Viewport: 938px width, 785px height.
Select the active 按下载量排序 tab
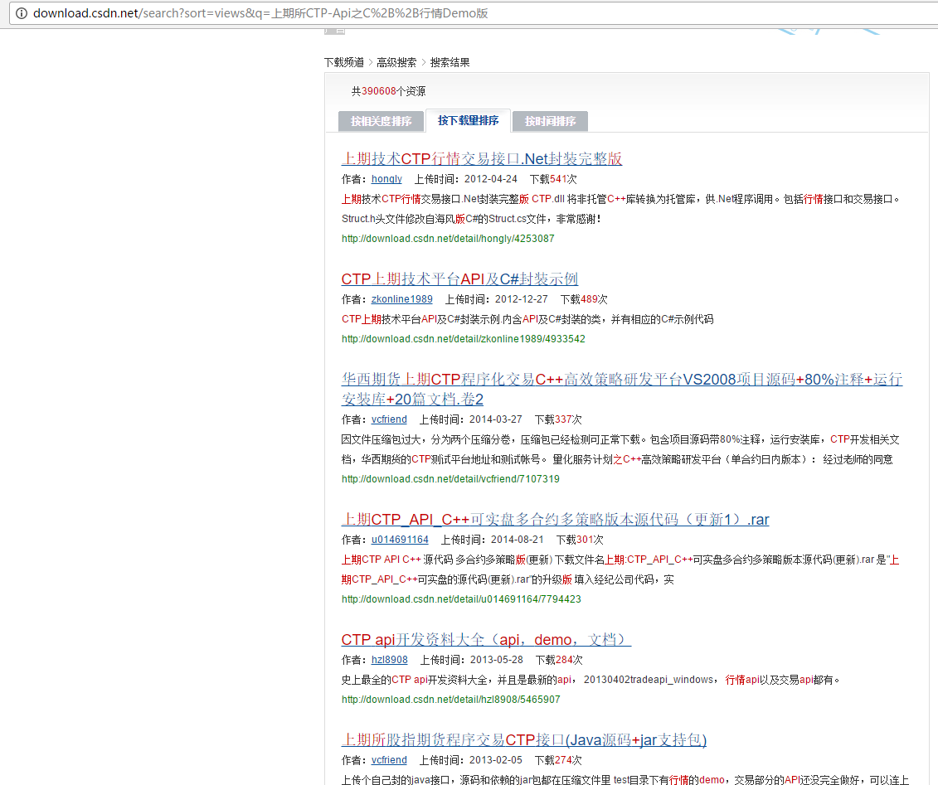tap(467, 121)
